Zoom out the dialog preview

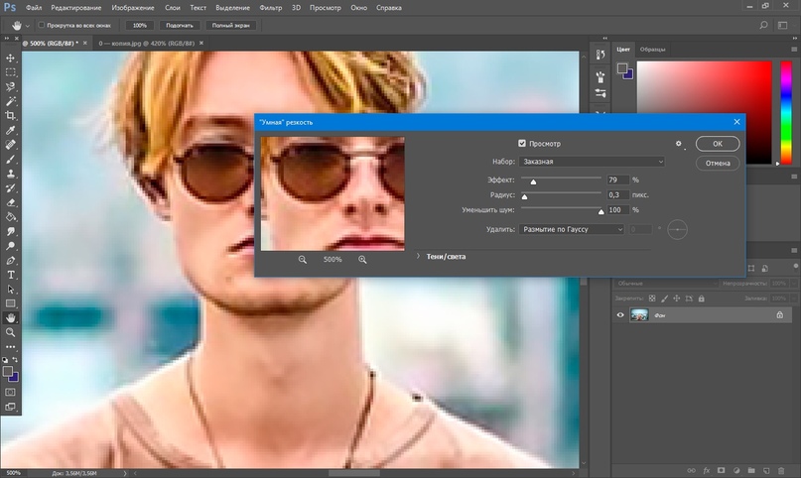click(303, 260)
